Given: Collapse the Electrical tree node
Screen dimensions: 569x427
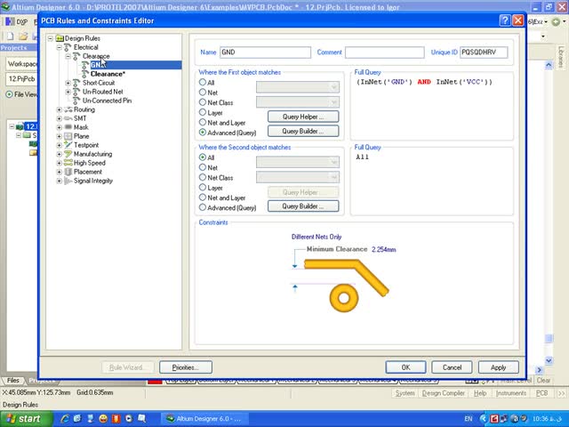Looking at the screenshot, I should tap(60, 47).
